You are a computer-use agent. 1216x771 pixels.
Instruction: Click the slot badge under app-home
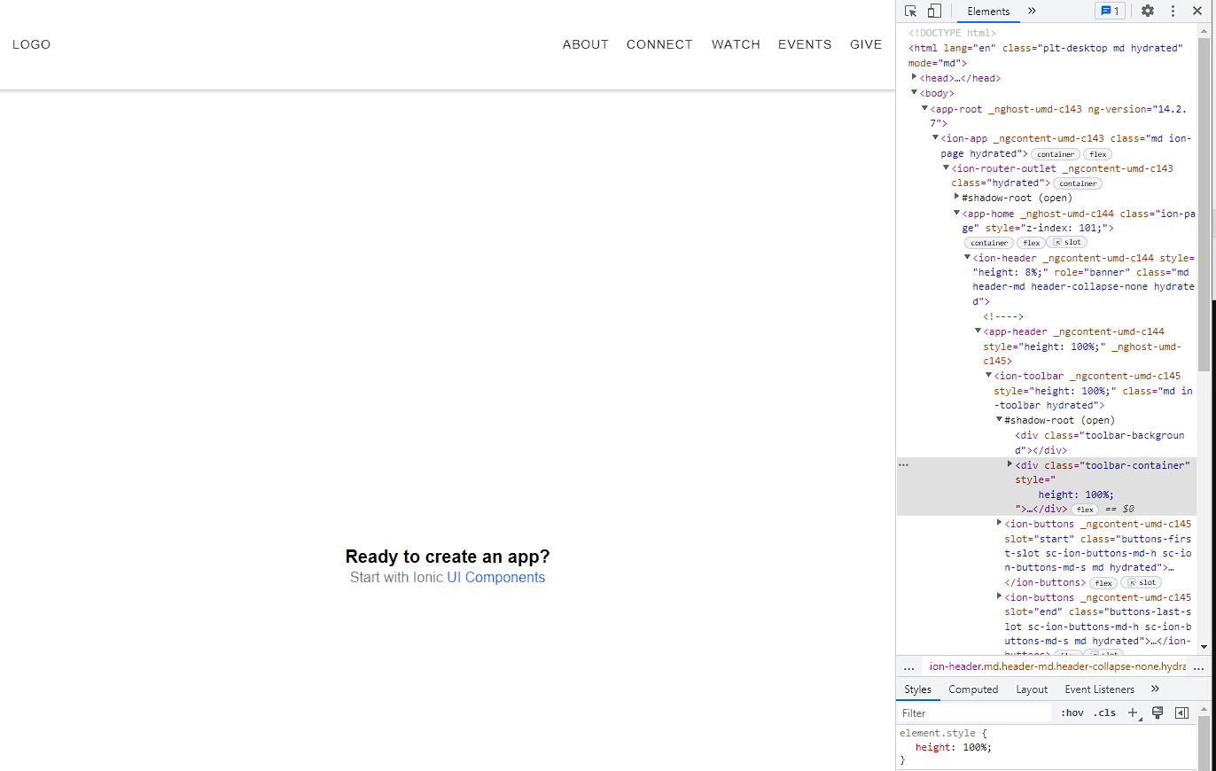pyautogui.click(x=1066, y=243)
